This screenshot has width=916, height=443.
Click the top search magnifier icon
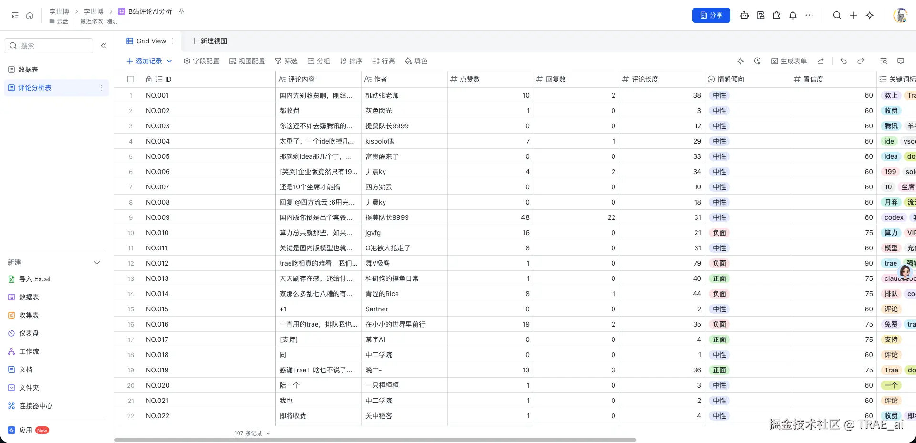click(x=837, y=15)
